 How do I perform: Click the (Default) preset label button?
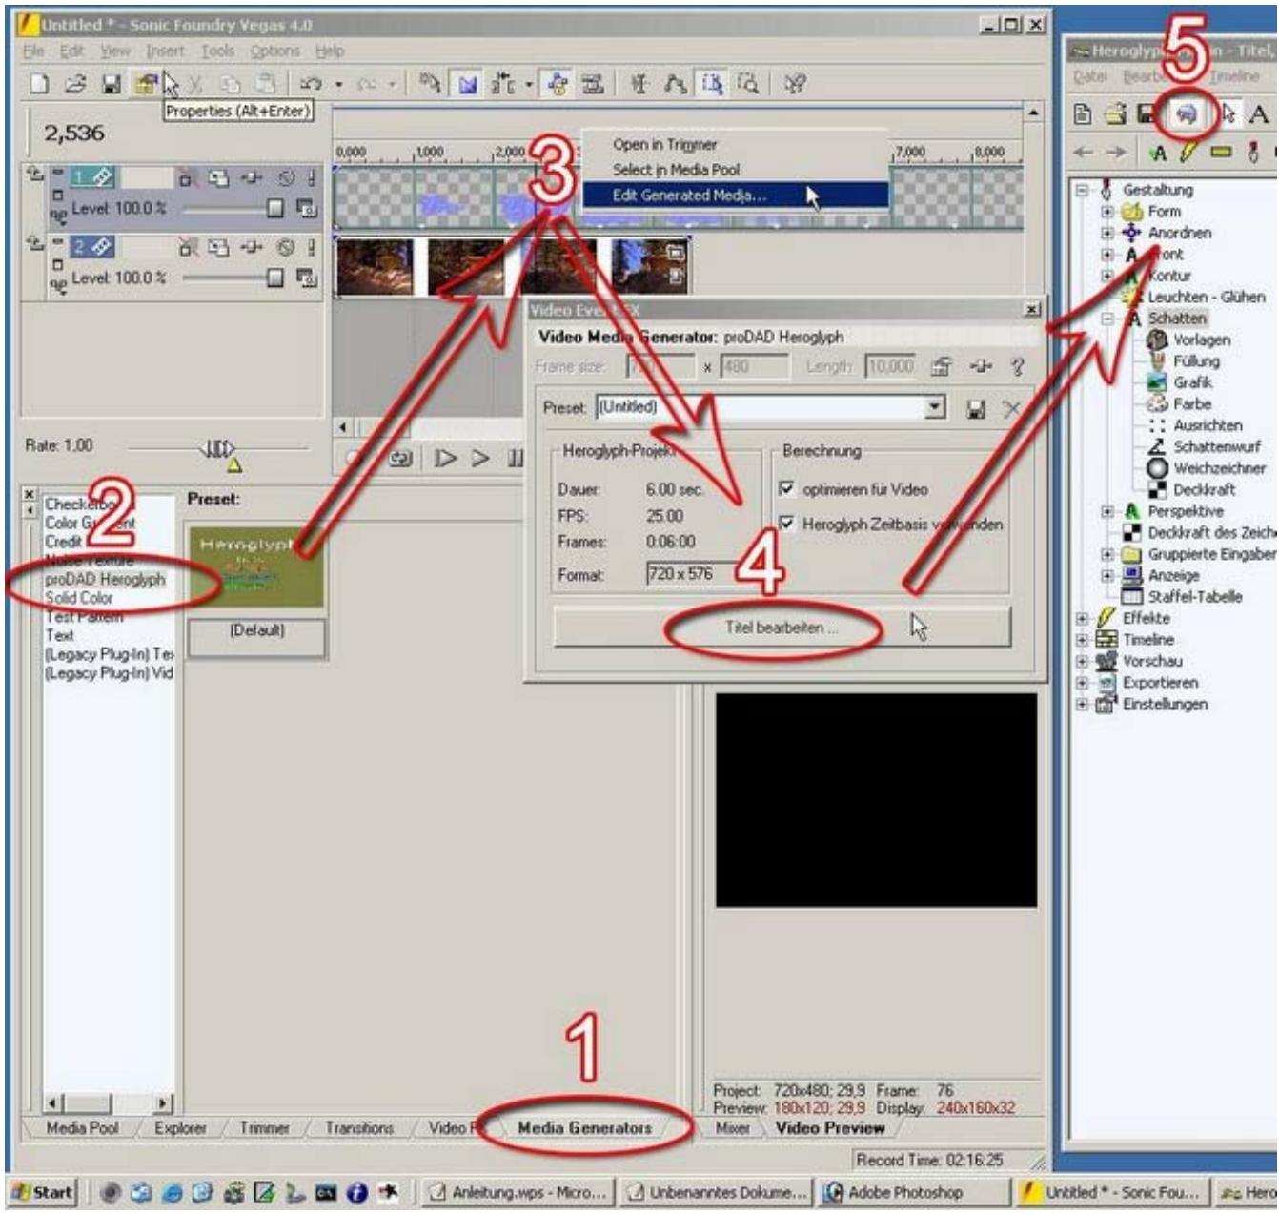(x=256, y=637)
